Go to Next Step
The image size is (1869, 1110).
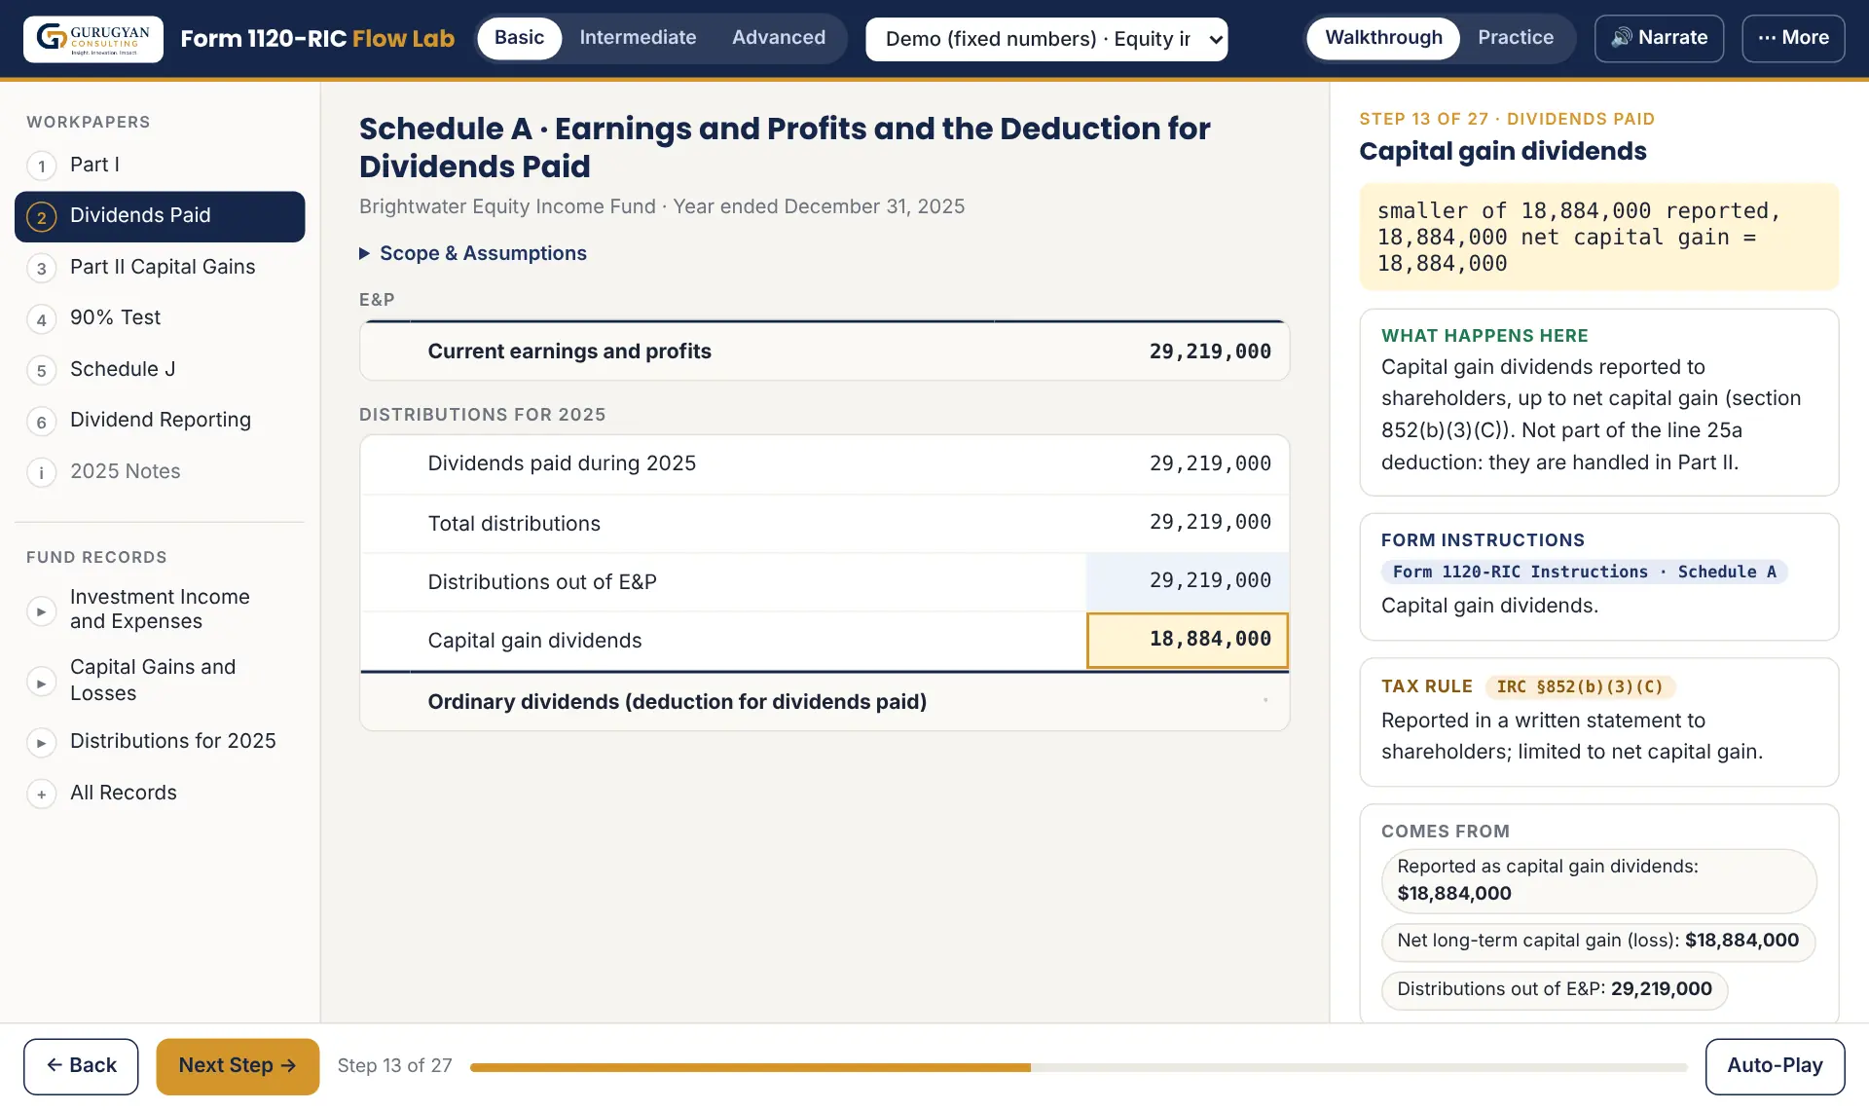coord(238,1066)
